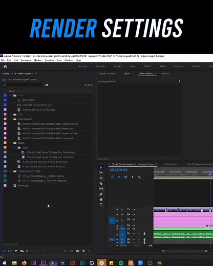Click the Clear trash icon in project panel
Image resolution: width=213 pixels, height=266 pixels.
point(89,251)
